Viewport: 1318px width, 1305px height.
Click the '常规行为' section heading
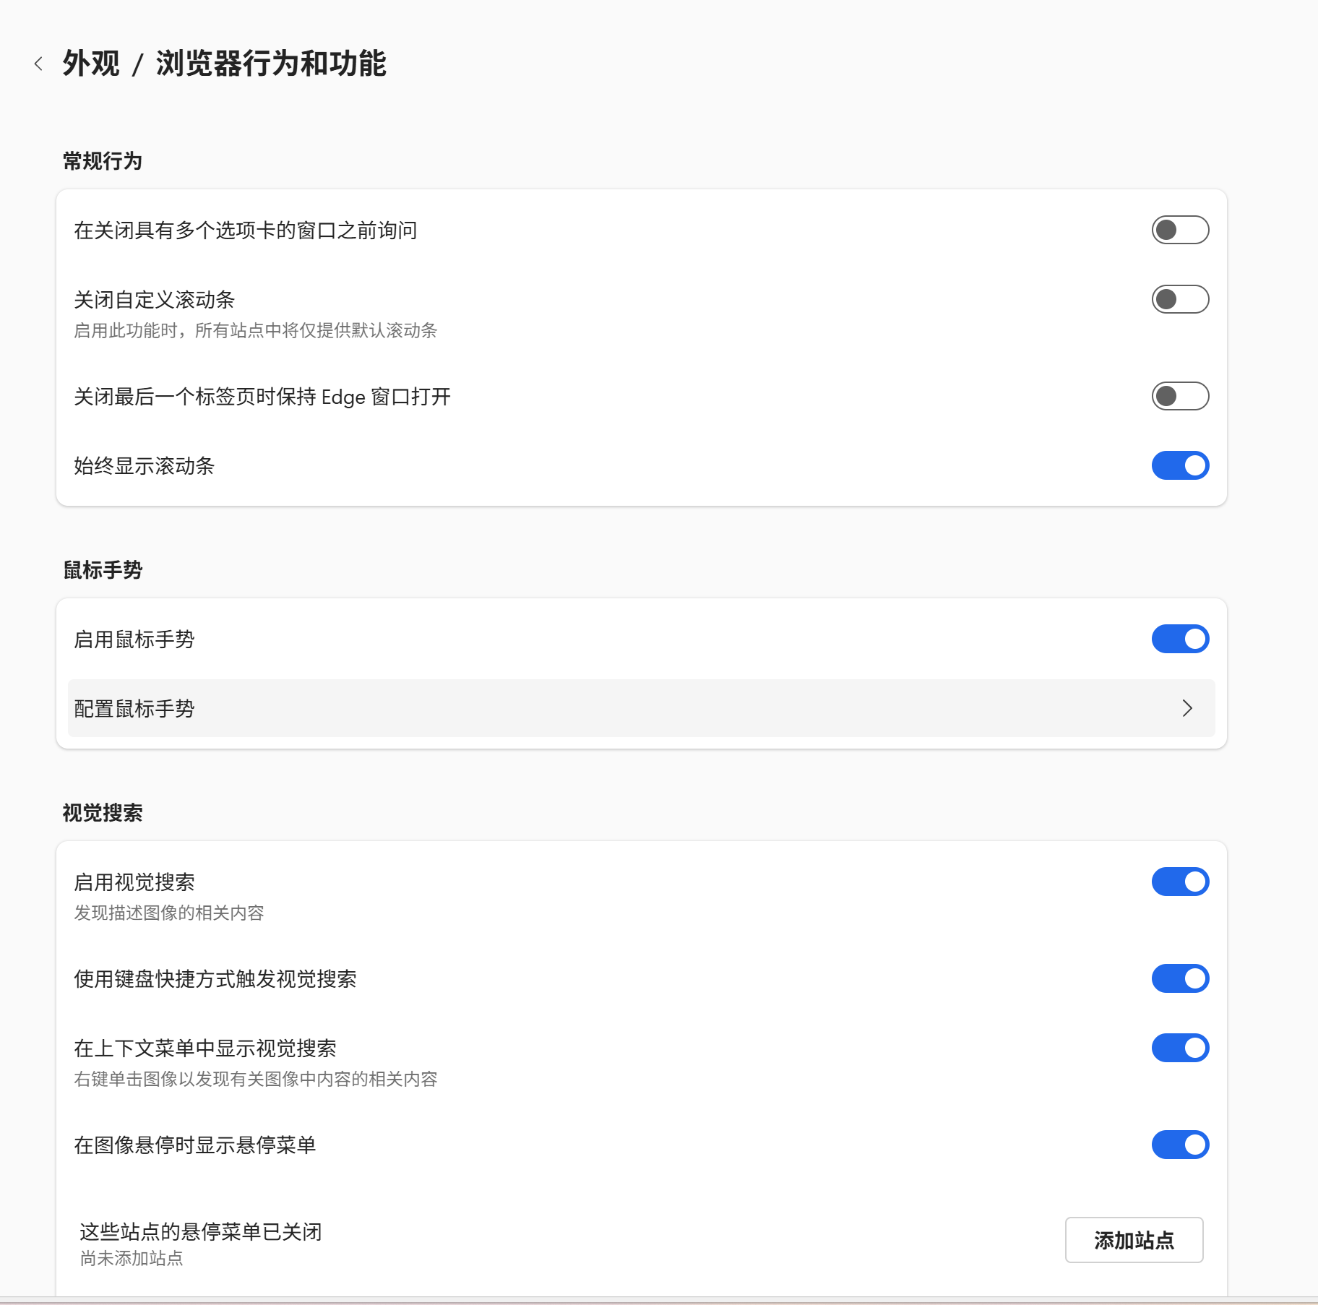pyautogui.click(x=103, y=162)
